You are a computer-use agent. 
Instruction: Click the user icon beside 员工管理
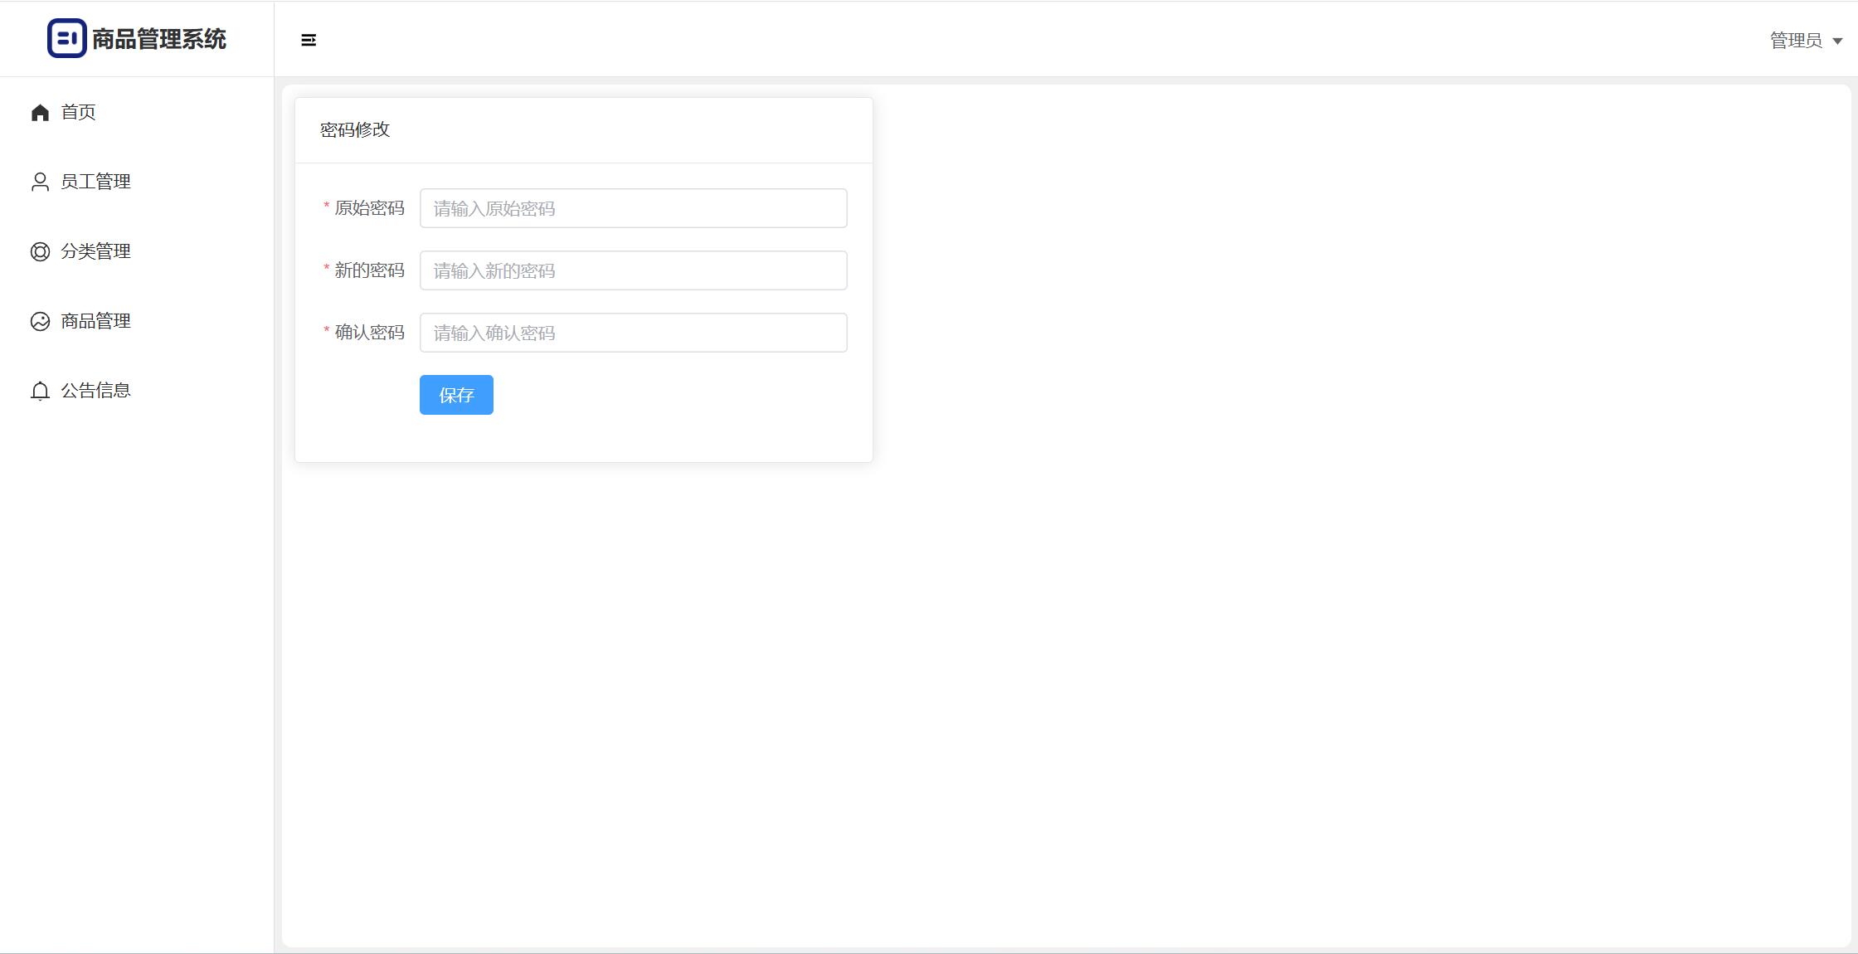point(40,182)
